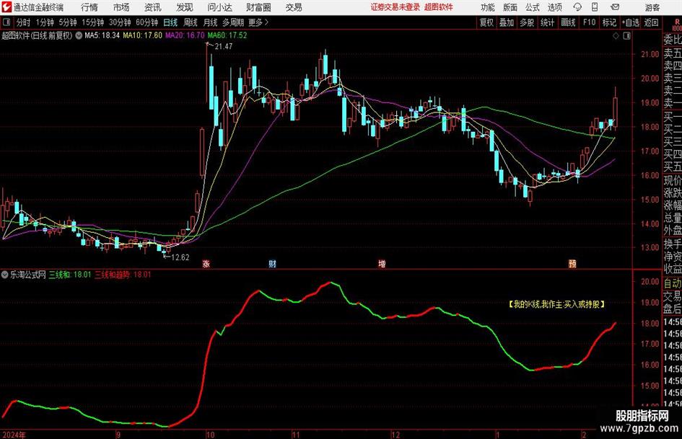Image resolution: width=682 pixels, height=439 pixels.
Task: Open the 资讯 menu
Action: click(153, 7)
